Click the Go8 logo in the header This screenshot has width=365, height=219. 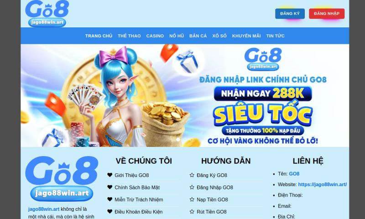tap(47, 14)
